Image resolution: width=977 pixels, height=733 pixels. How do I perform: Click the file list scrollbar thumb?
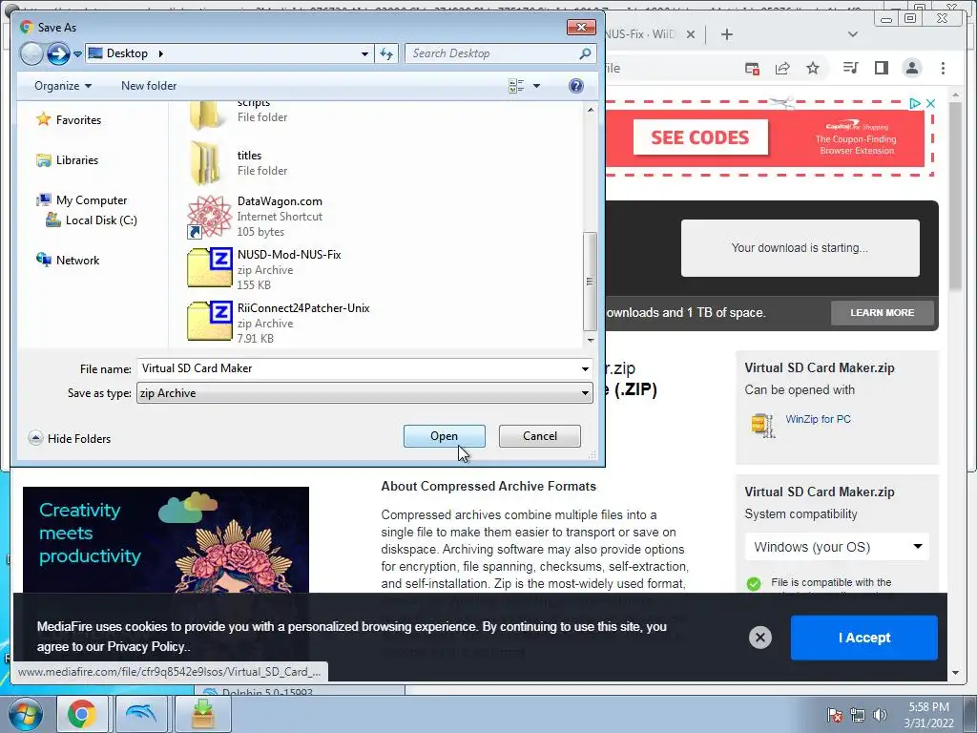click(x=590, y=282)
